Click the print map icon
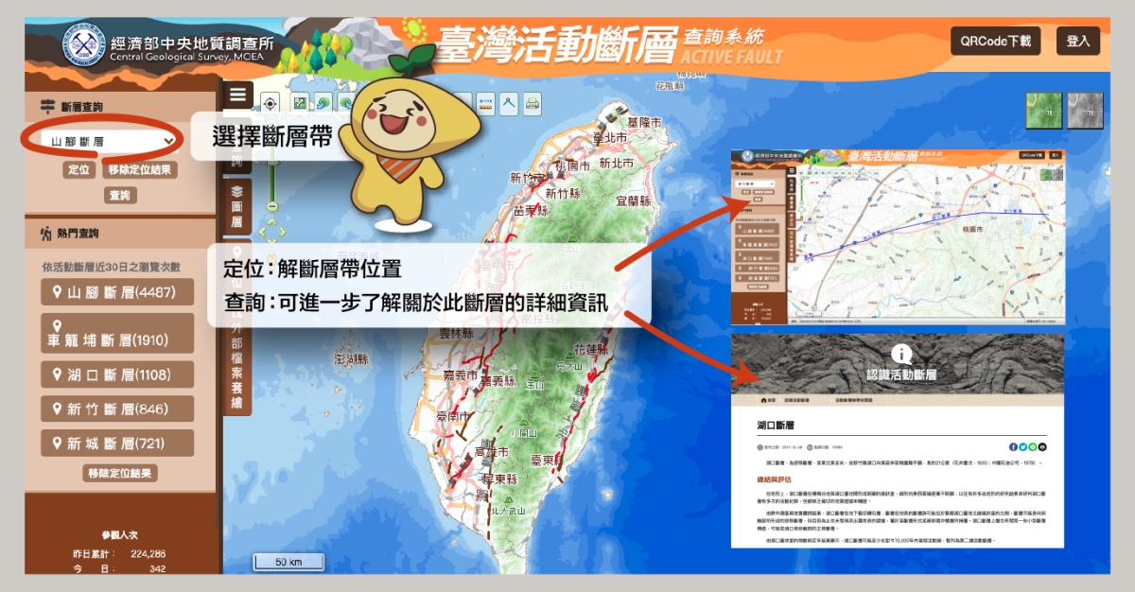The image size is (1135, 592). coord(533,103)
